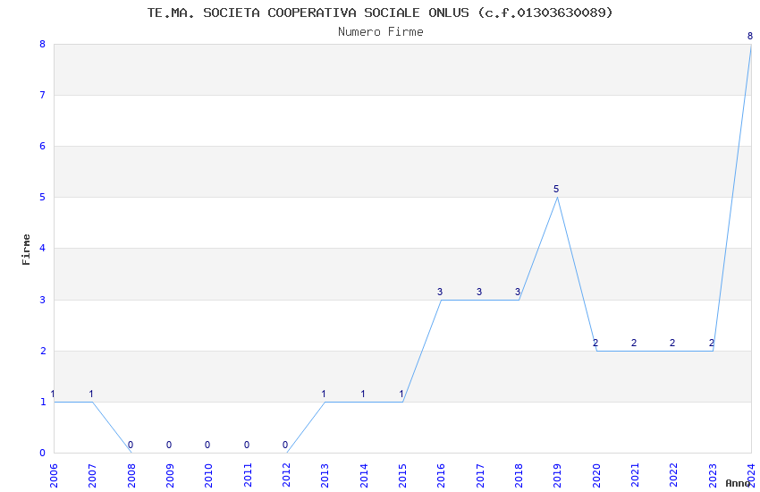Select the 2013 data label 1
The image size is (760, 492).
point(324,394)
